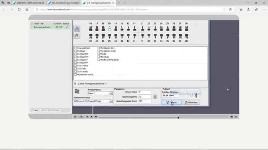
Task: Go to the browser home page
Action: click(27, 10)
